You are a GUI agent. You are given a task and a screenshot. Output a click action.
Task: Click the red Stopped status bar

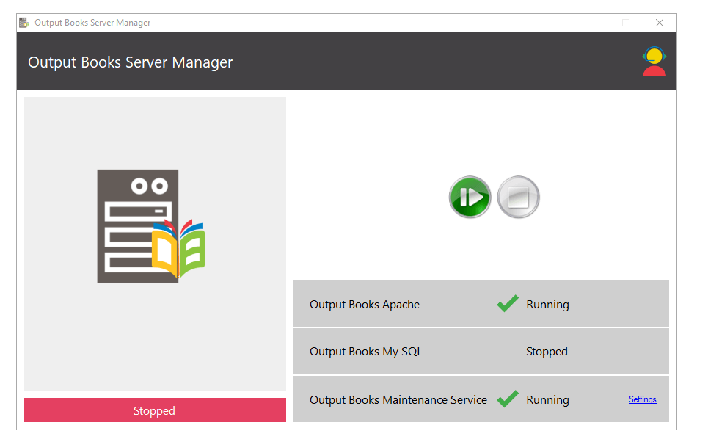155,410
